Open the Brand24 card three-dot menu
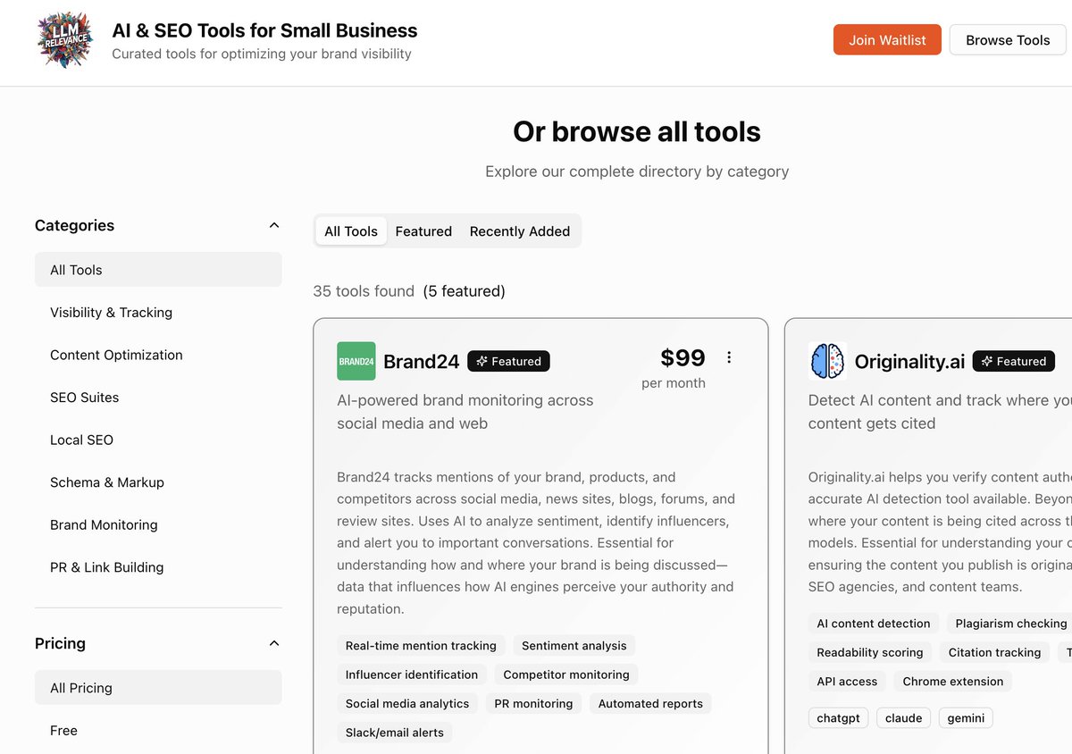 pyautogui.click(x=729, y=357)
